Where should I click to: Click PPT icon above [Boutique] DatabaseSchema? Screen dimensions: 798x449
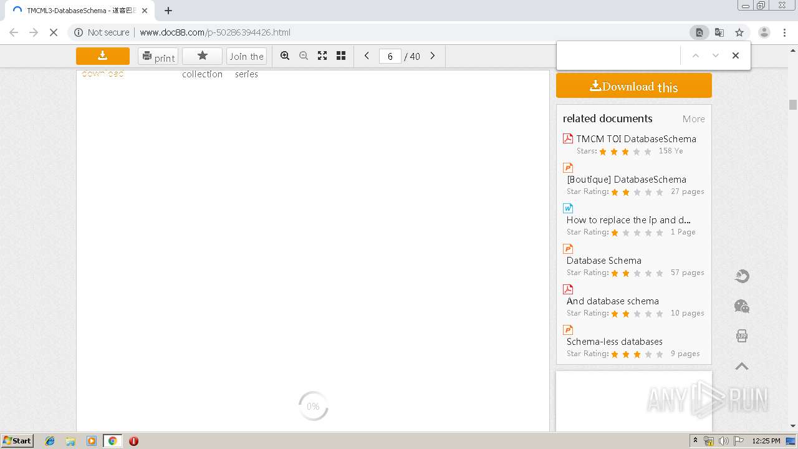click(x=568, y=168)
